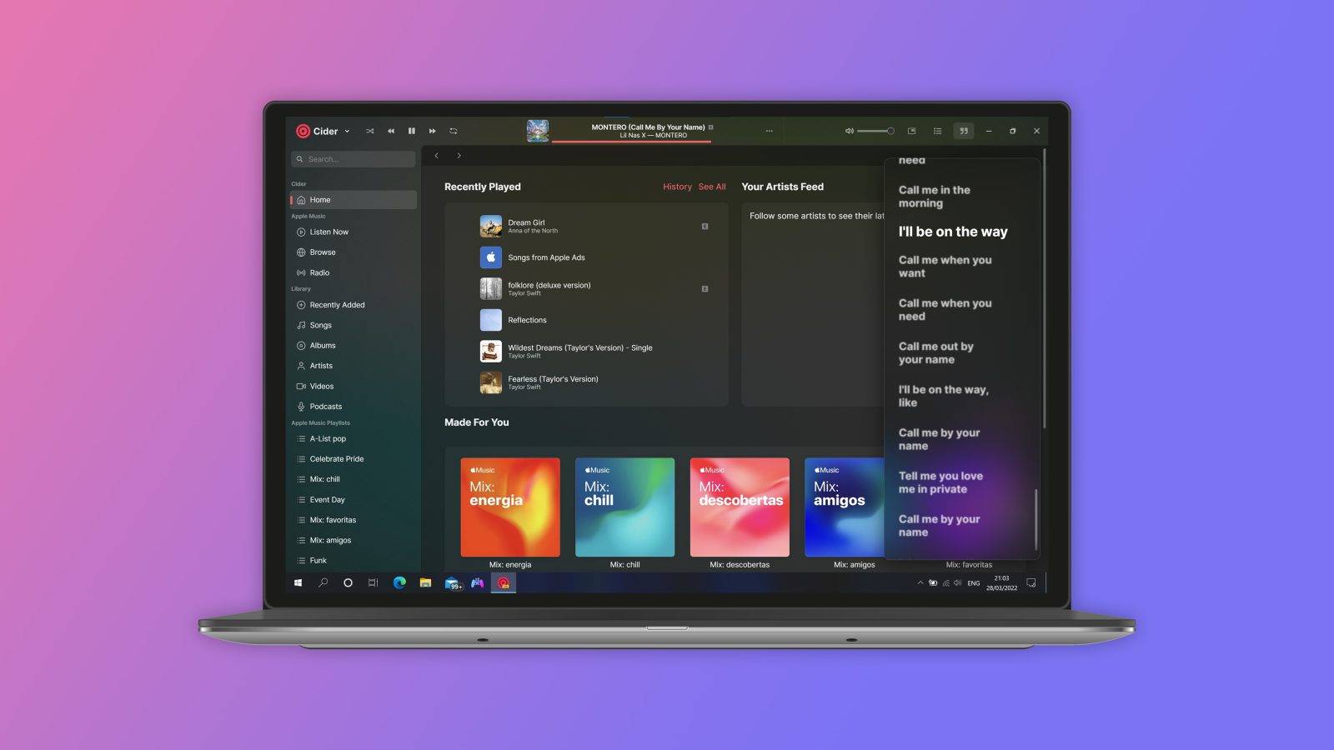Select Listen Now under Apple Music
Viewport: 1334px width, 750px height.
[328, 232]
